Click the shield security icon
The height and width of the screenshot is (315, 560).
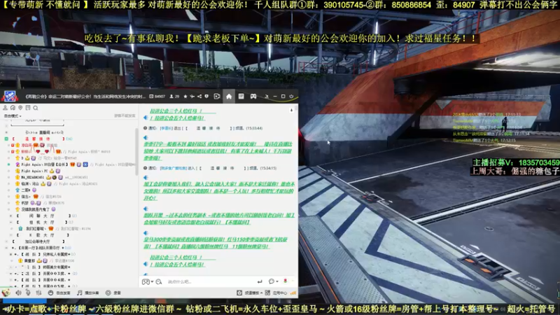pyautogui.click(x=206, y=97)
